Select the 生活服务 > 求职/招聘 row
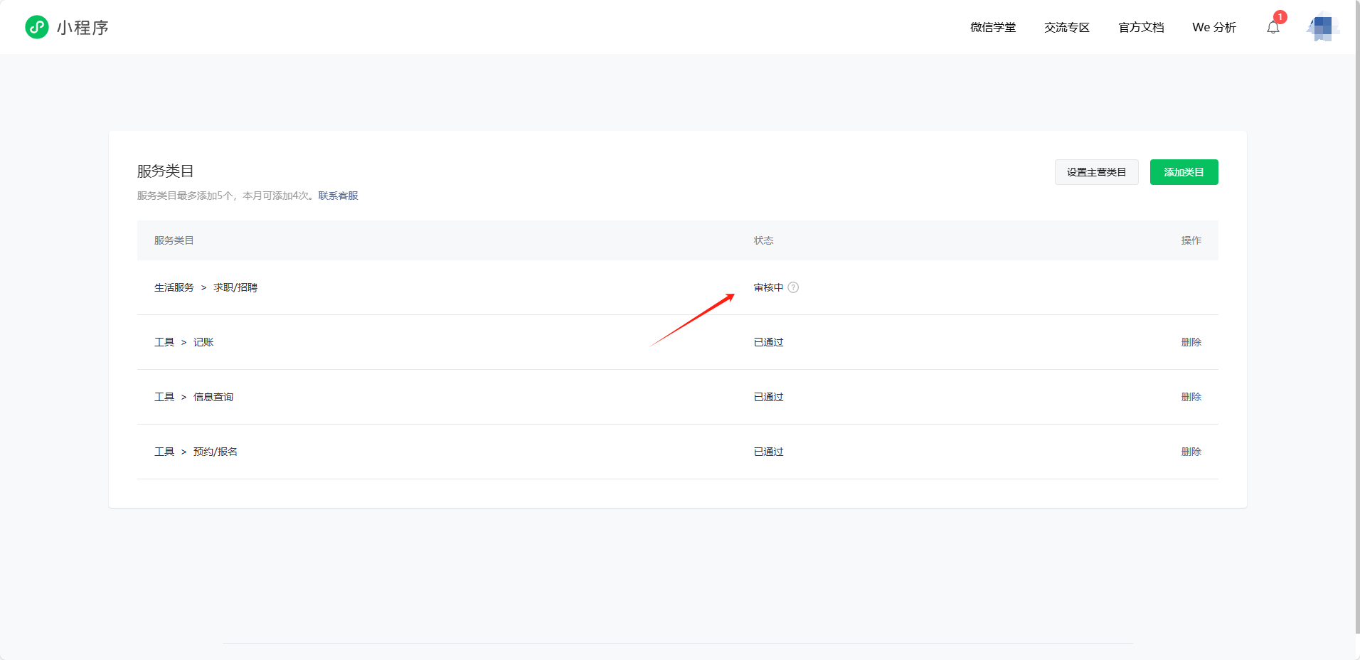 [x=206, y=287]
